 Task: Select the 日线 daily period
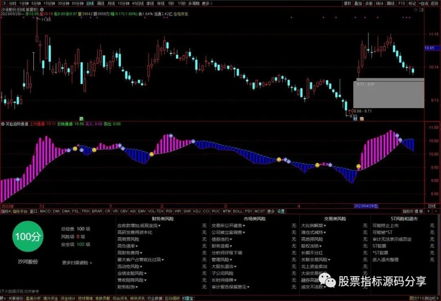click(x=90, y=3)
